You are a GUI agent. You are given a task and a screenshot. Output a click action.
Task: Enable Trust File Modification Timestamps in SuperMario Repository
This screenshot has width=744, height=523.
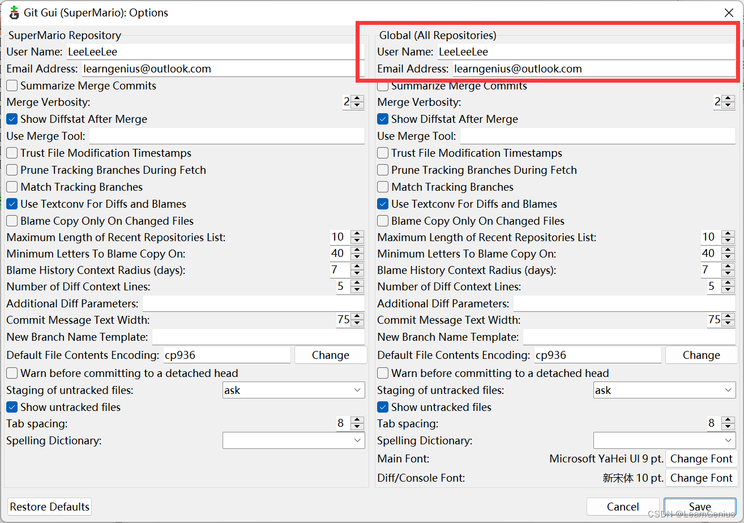pyautogui.click(x=12, y=153)
